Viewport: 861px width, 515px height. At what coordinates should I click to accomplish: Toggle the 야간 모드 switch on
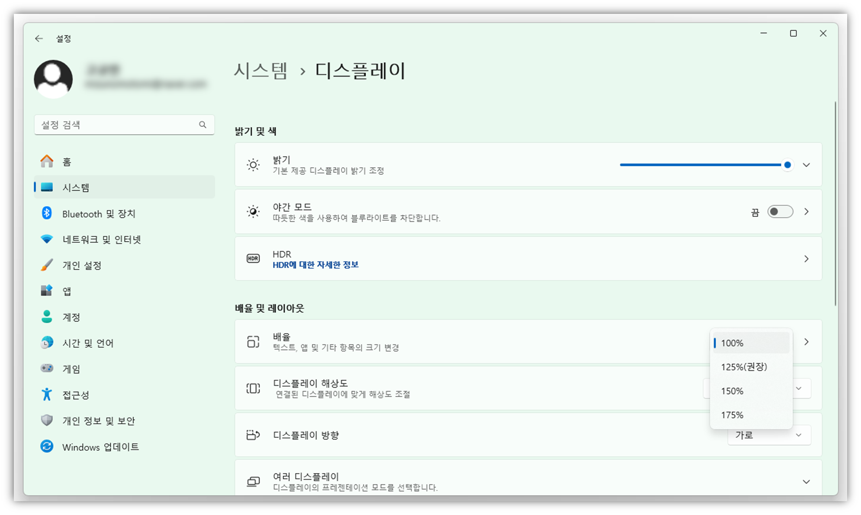coord(780,212)
